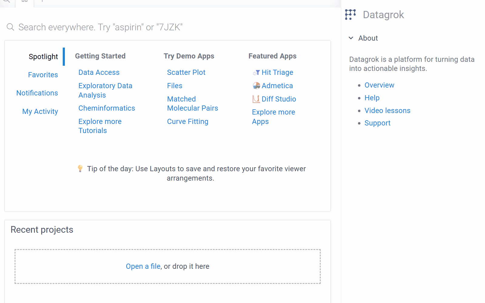Launch the Scatter Plot demo
485x303 pixels.
tap(186, 72)
